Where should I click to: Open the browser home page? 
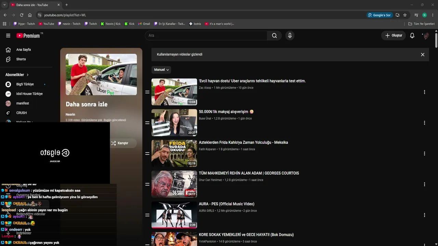(x=30, y=15)
